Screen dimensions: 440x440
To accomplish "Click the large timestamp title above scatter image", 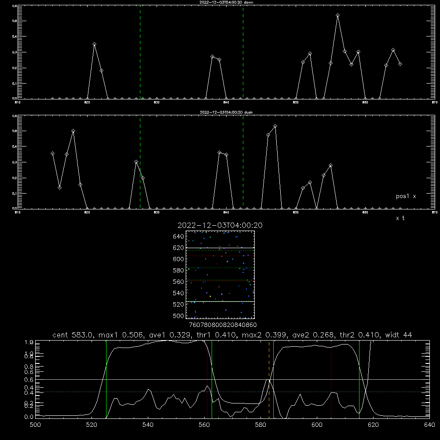I will tap(220, 225).
